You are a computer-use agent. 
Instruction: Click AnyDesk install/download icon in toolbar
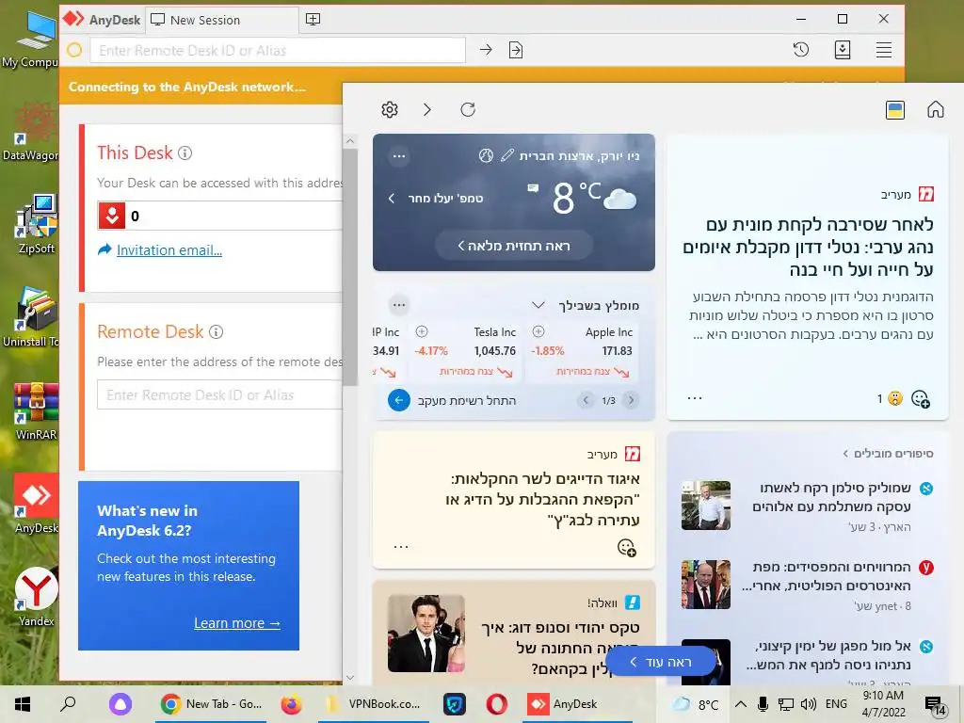(843, 50)
